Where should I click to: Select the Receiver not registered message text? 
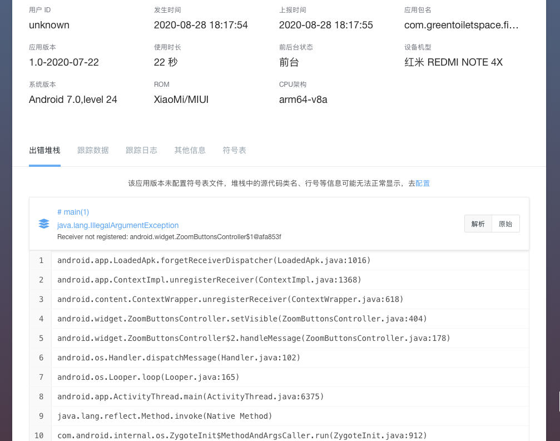(x=169, y=237)
